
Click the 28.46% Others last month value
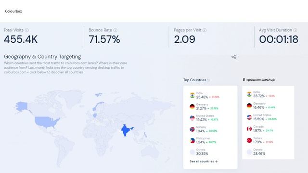[259, 154]
